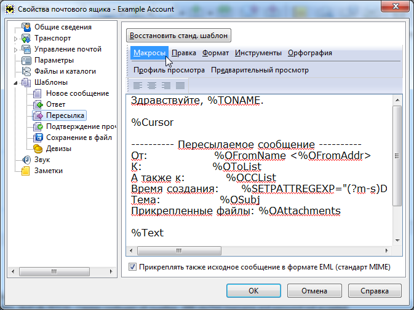Screen dimensions: 414x310
Task: Click the tree panel scroll-left arrow
Action: [x=13, y=271]
